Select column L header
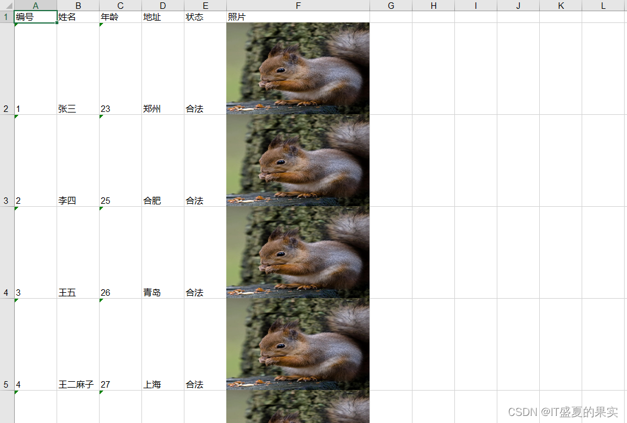This screenshot has width=627, height=423. [604, 5]
